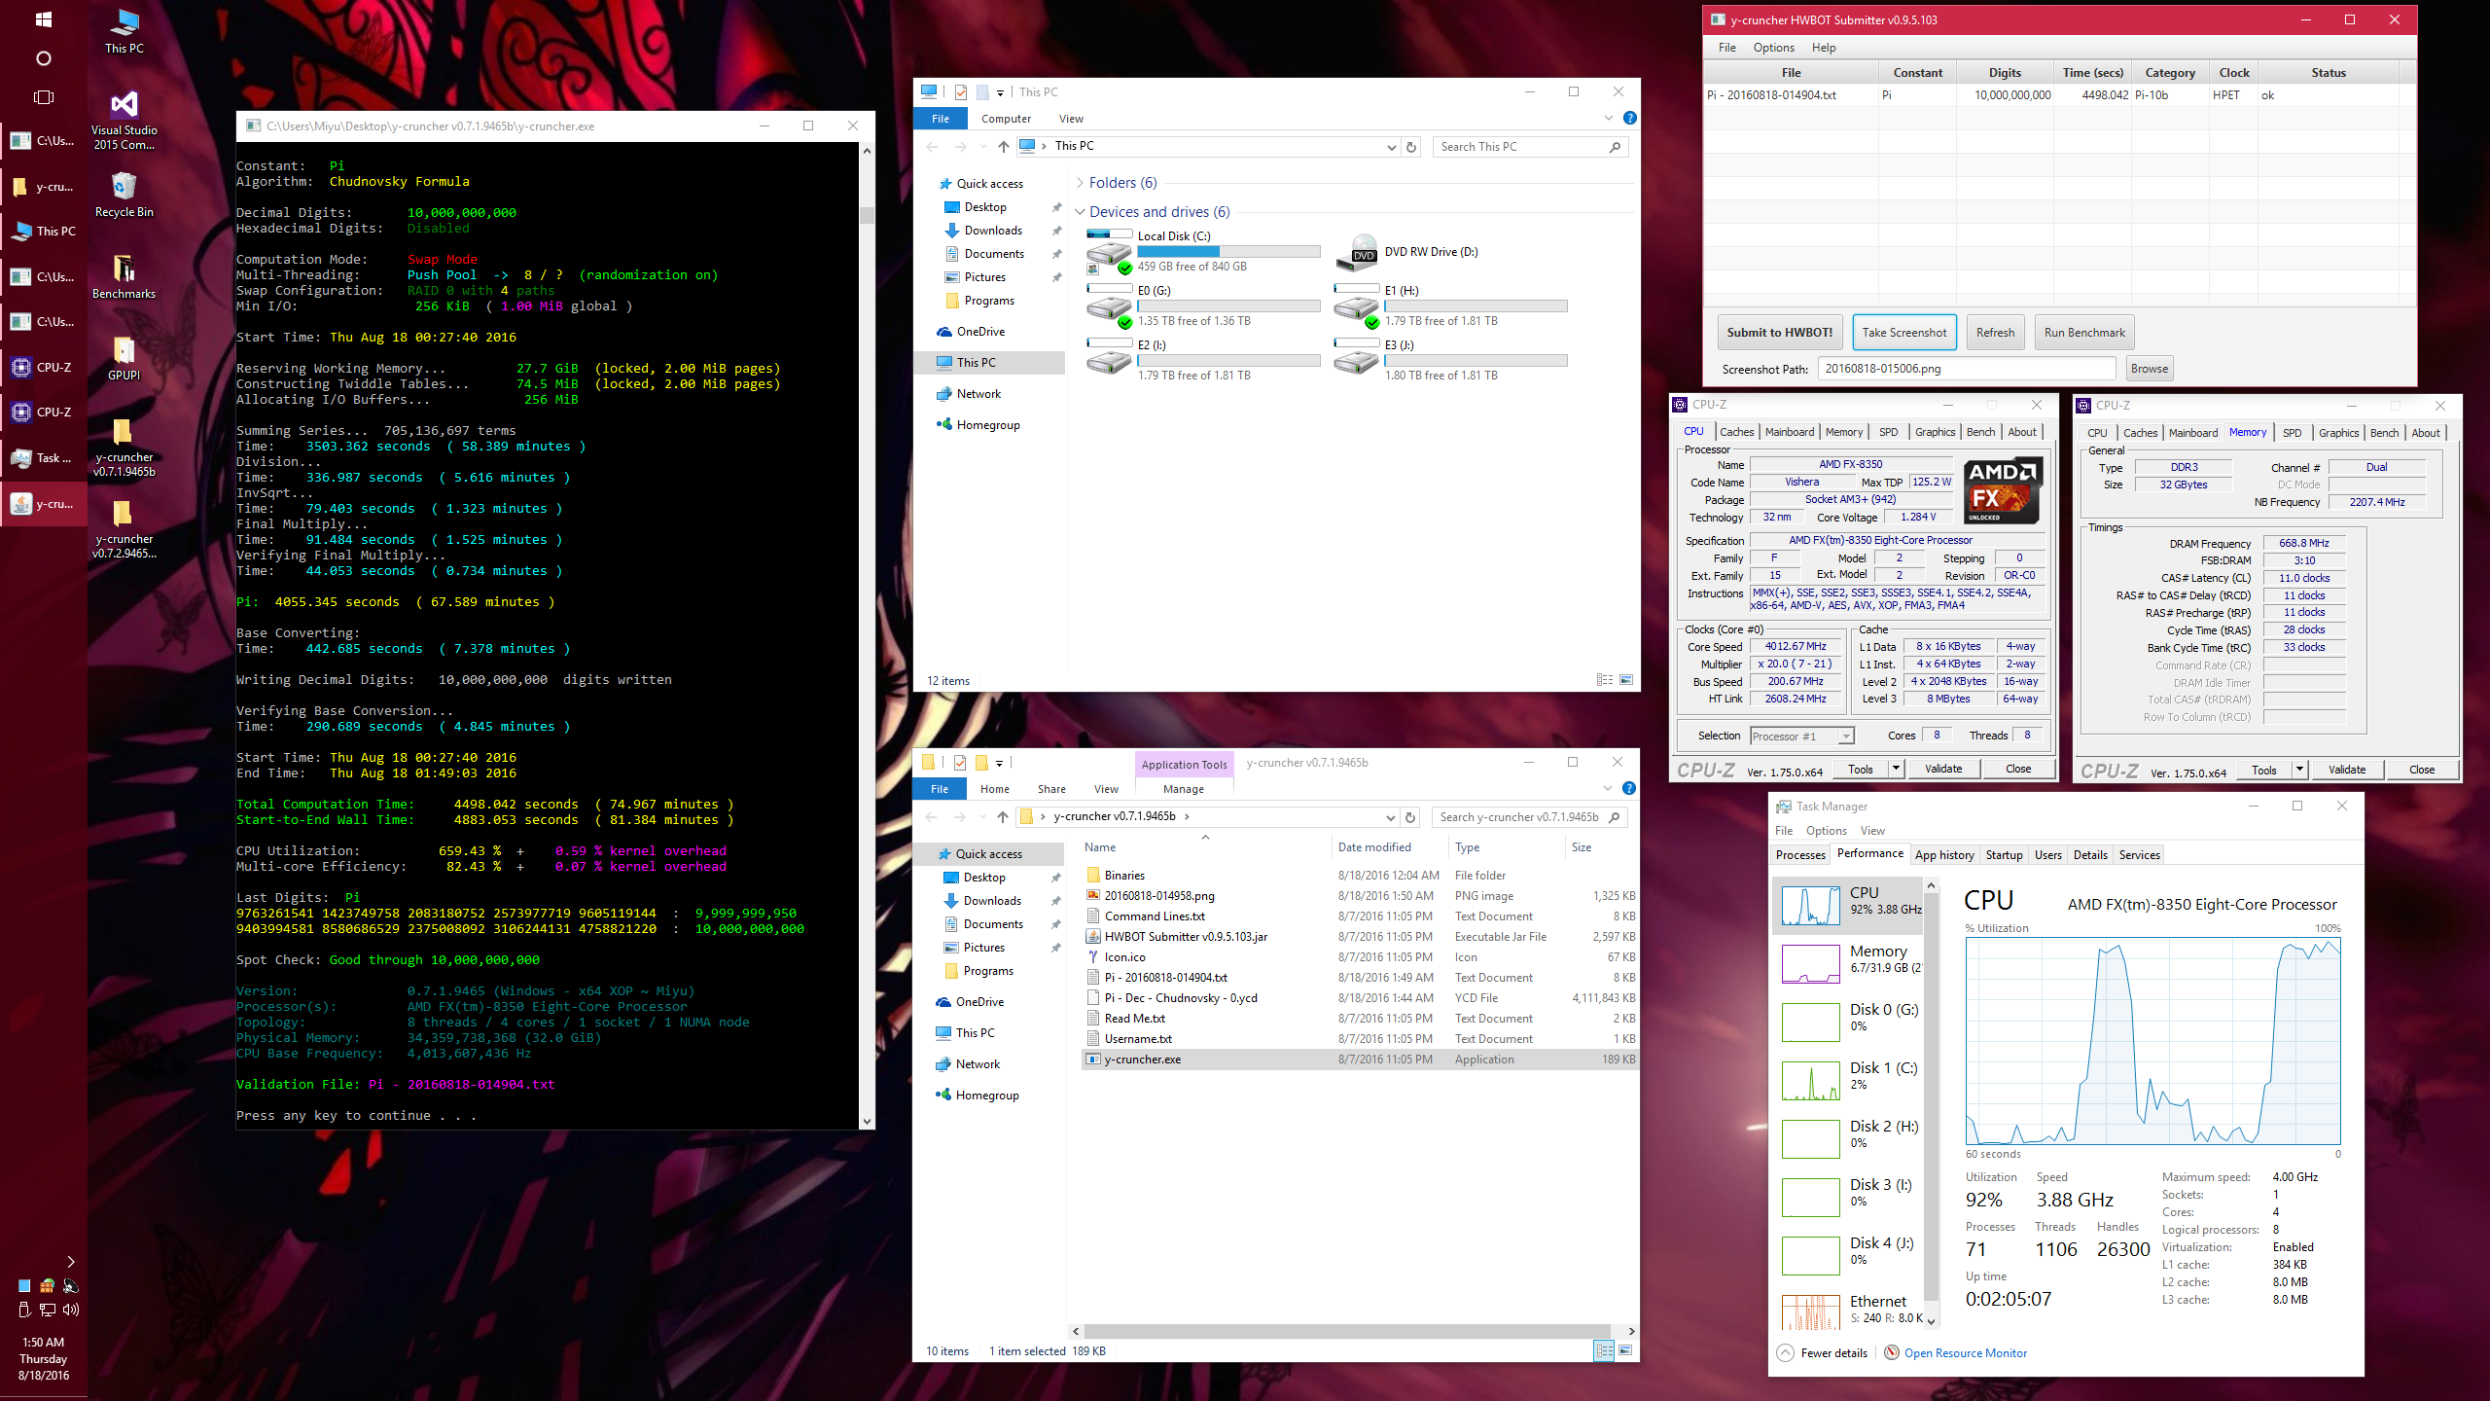Open Cortana search circle icon
Image resolution: width=2490 pixels, height=1401 pixels.
point(43,58)
